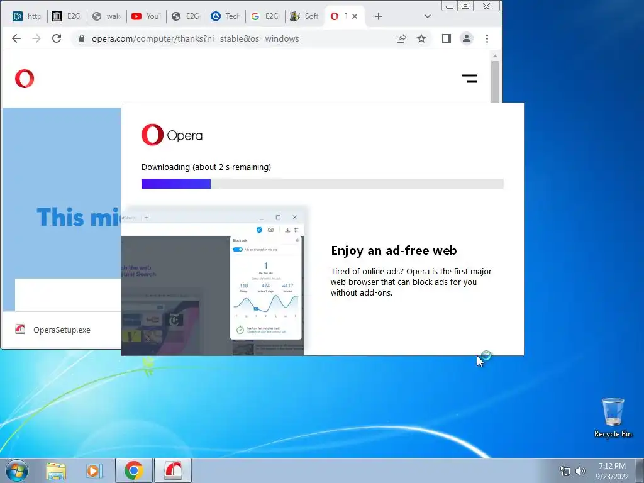Go back using the Chrome back arrow

click(16, 38)
